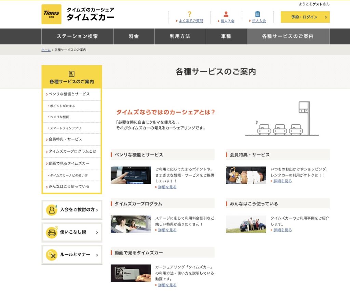This screenshot has height=291, width=350.
Task: Click the arrow on 予約・ログイン button
Action: [x=326, y=17]
